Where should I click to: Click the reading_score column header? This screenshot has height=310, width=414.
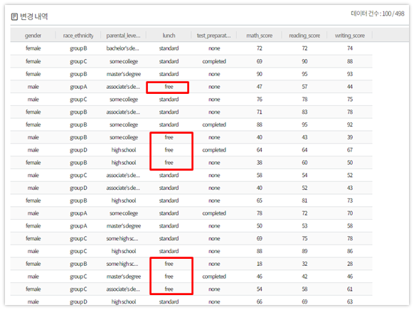click(x=304, y=36)
